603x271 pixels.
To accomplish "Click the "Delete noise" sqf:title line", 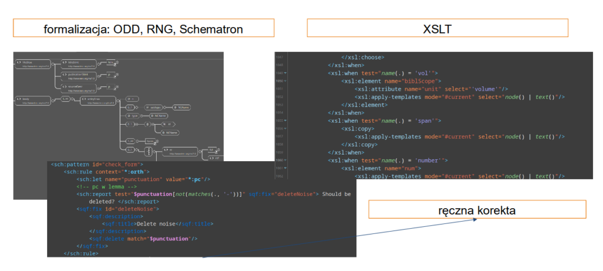I will (157, 224).
